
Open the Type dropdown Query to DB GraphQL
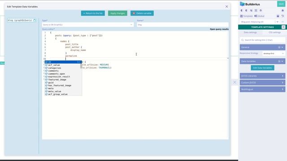point(88,25)
